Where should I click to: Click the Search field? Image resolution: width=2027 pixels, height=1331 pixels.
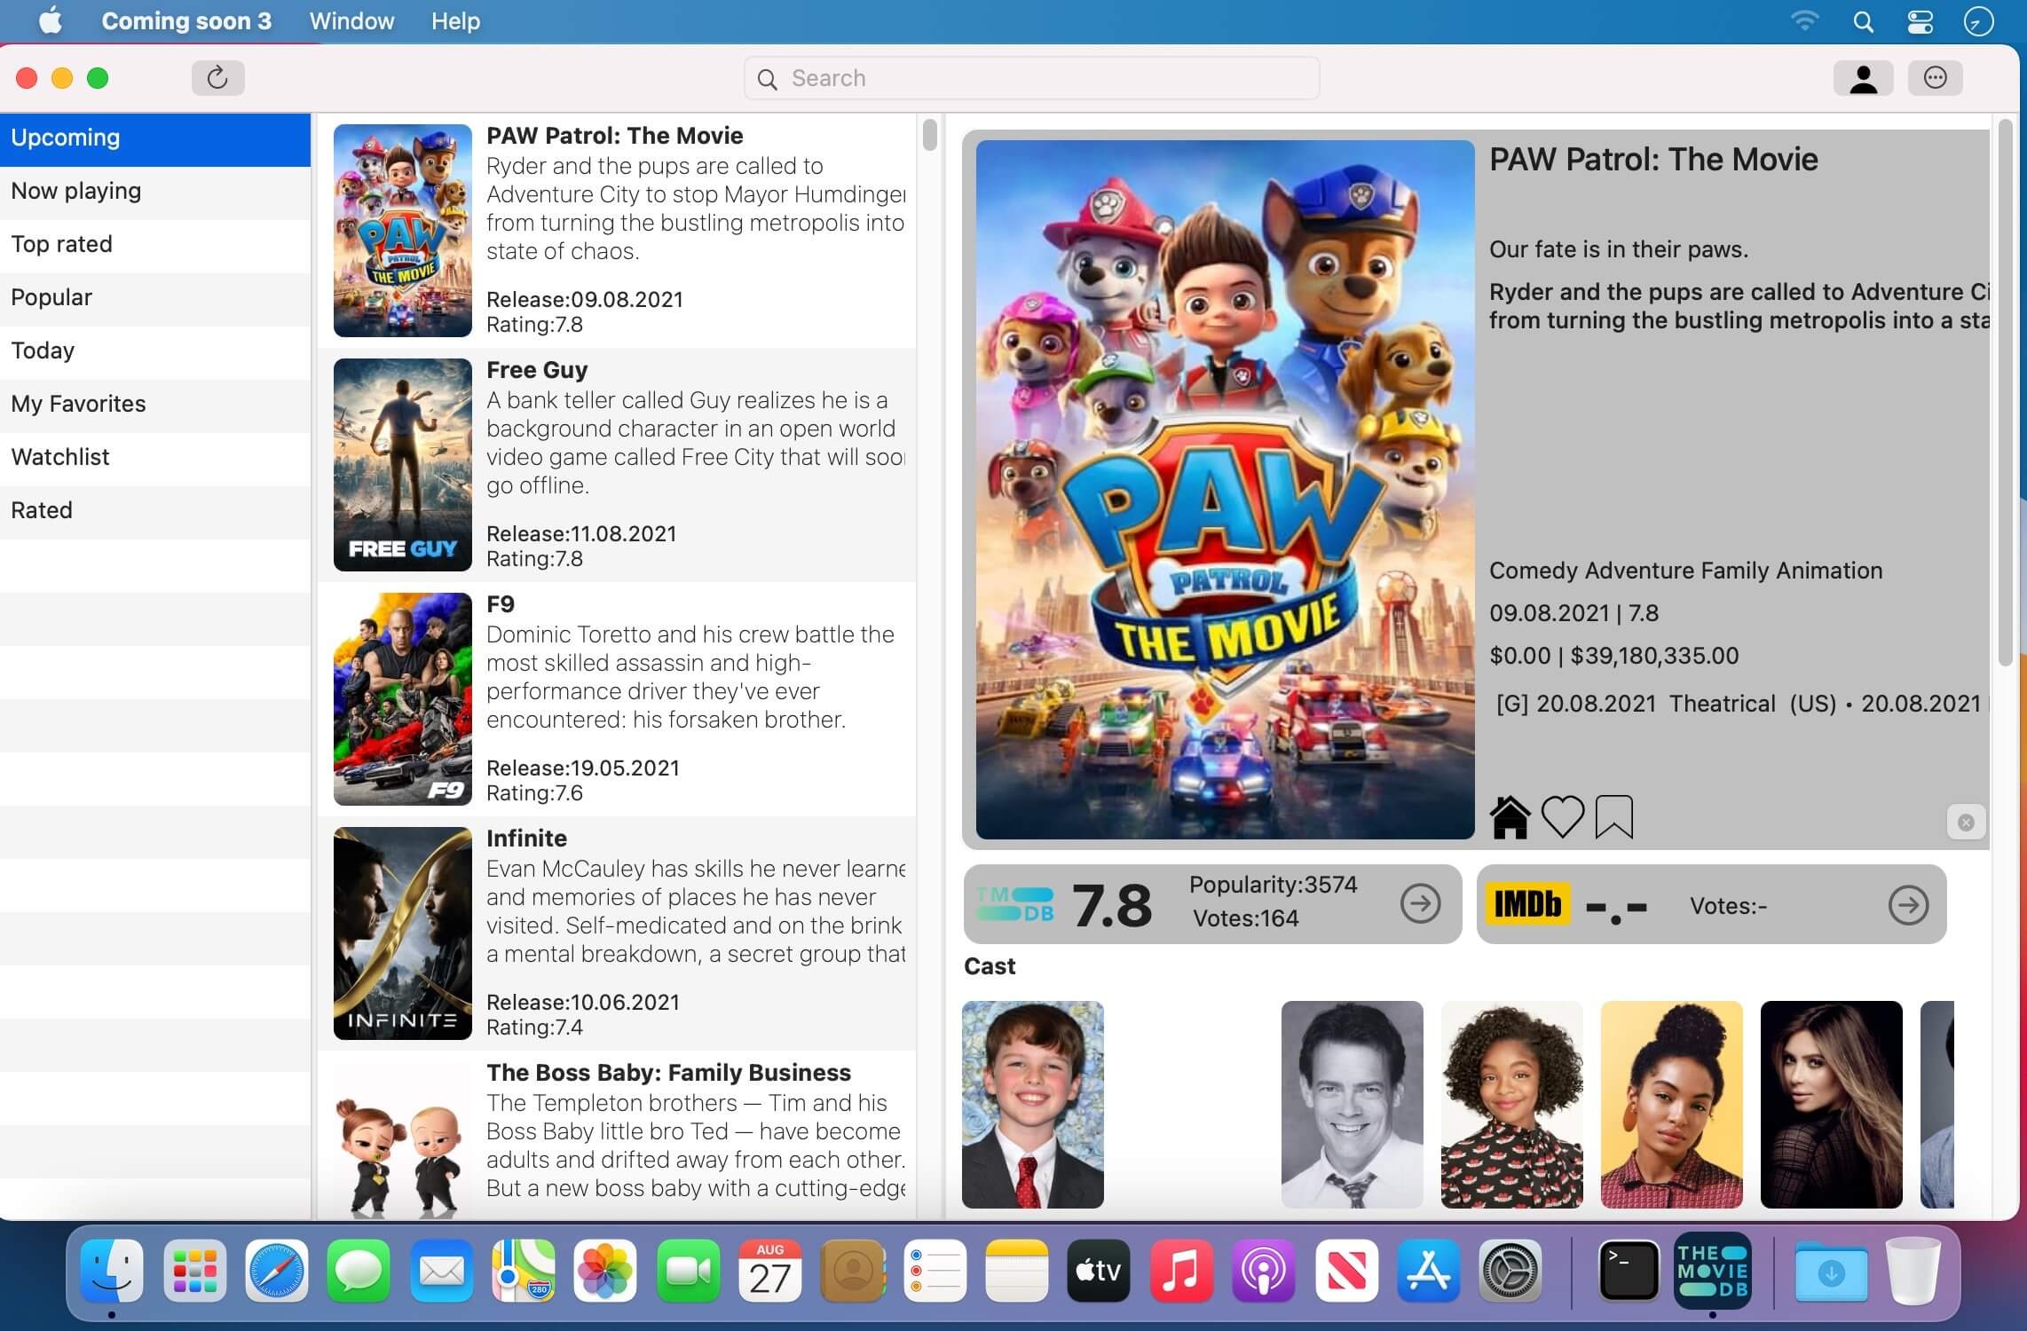pos(1031,78)
